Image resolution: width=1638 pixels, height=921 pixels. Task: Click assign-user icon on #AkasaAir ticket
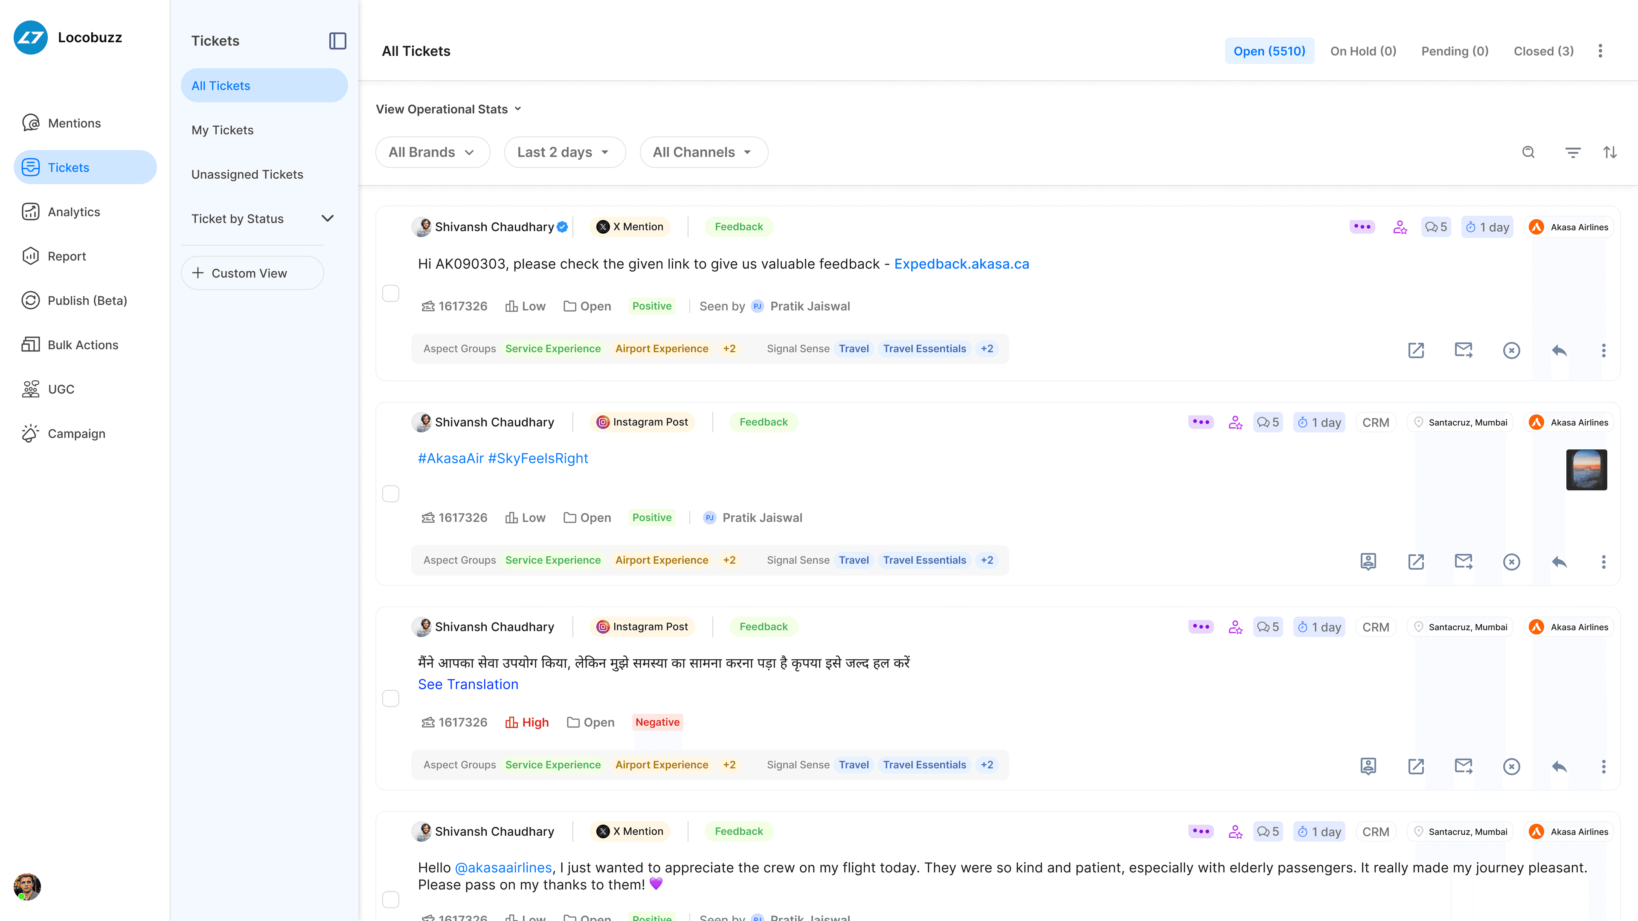1235,423
